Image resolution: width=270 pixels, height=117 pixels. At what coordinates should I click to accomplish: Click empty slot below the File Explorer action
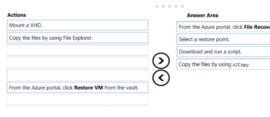[77, 50]
